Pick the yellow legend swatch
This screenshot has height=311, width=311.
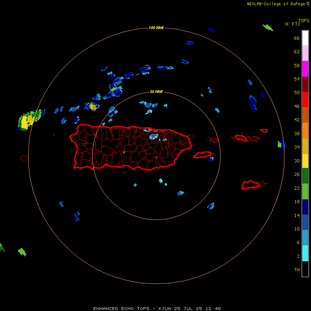tap(305, 161)
